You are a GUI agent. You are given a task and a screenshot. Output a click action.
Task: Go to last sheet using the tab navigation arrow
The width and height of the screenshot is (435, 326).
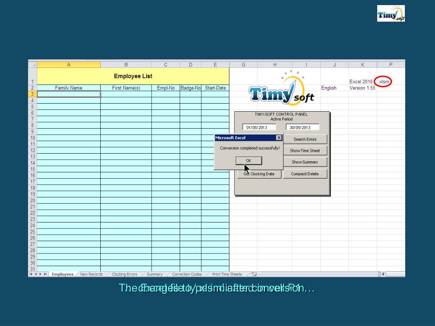pos(45,274)
